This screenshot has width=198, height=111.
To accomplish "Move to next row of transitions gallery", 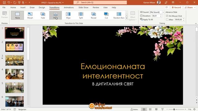I will [127, 15].
